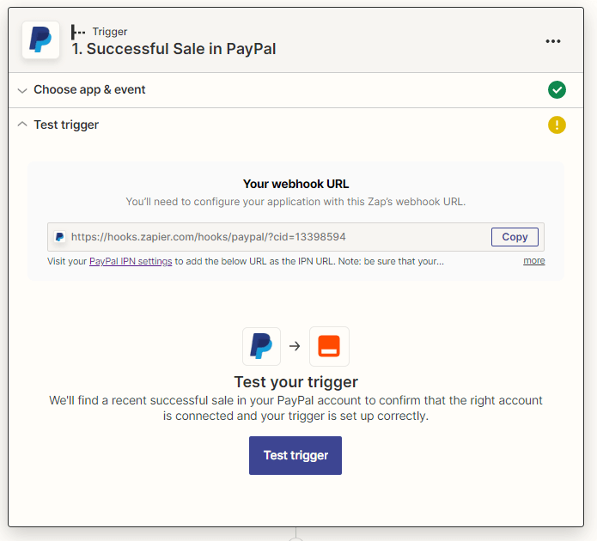Click the add-step connector below the card
Viewport: 597px width, 541px height.
295,538
